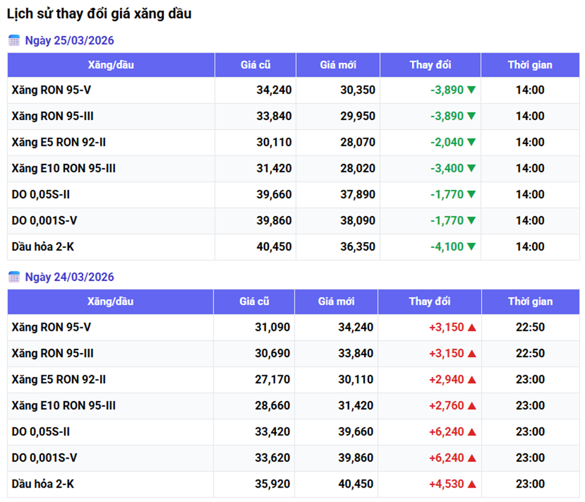585x502 pixels.
Task: Click the Lịch sử thay đổi giá xăng dầu title
Action: pyautogui.click(x=99, y=14)
